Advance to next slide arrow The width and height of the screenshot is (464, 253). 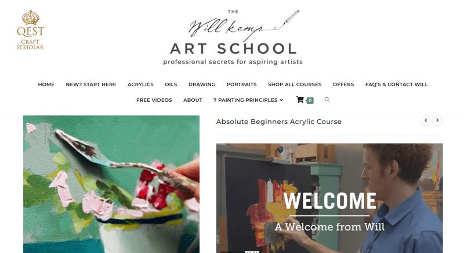click(437, 120)
